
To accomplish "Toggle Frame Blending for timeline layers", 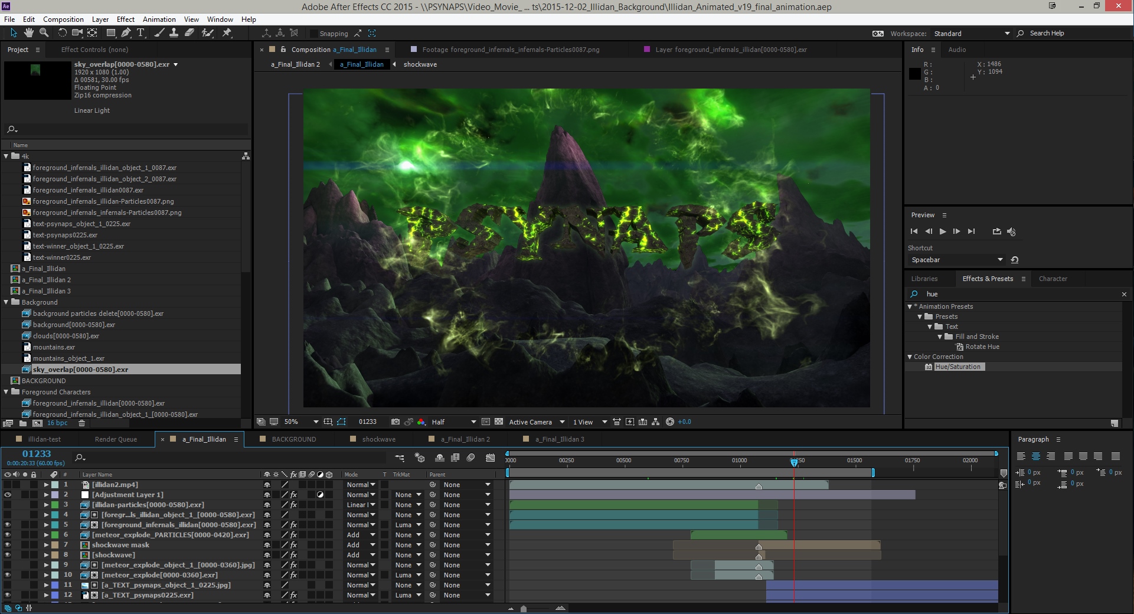I will pos(455,458).
